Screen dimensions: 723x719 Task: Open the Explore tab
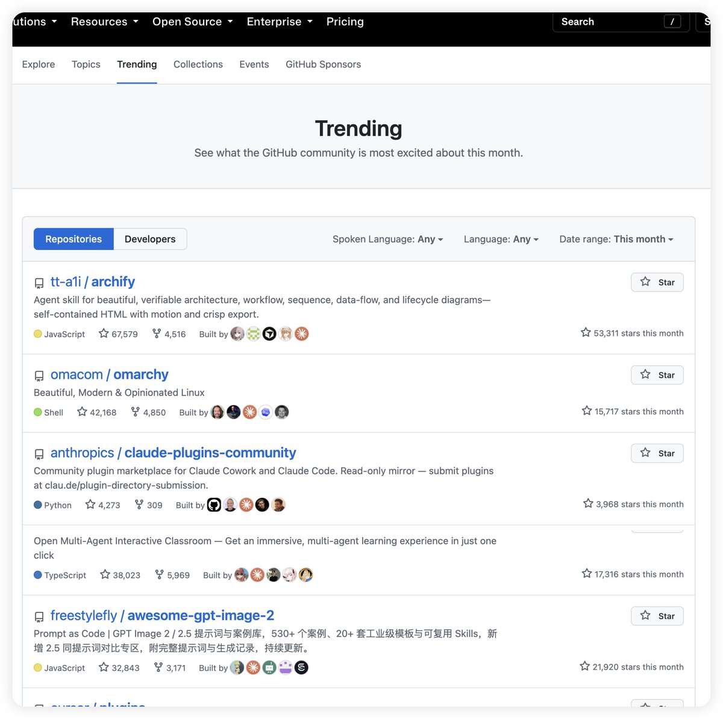tap(39, 64)
